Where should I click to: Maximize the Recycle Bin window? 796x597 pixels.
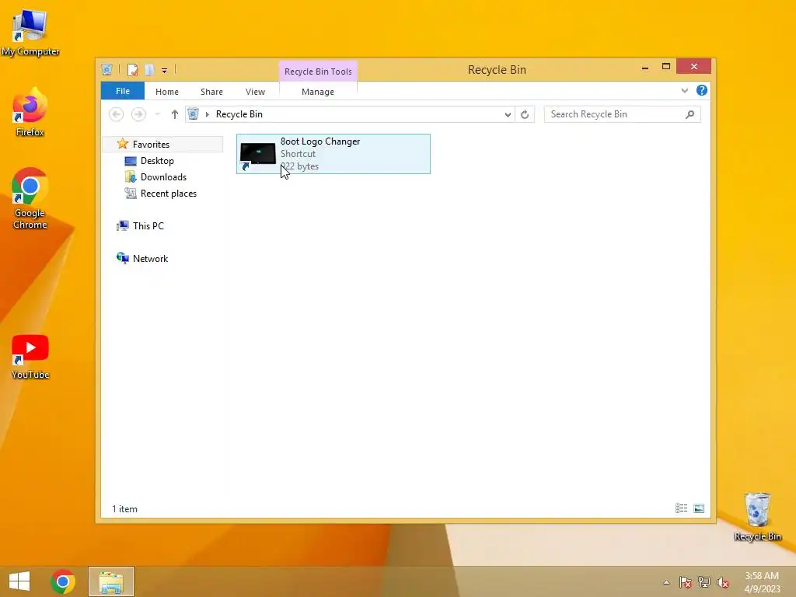point(666,67)
